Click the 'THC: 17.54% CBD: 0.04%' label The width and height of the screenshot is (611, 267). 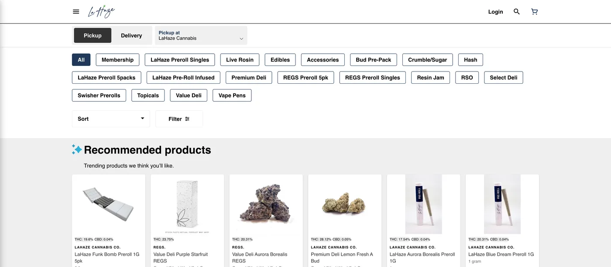tap(410, 239)
